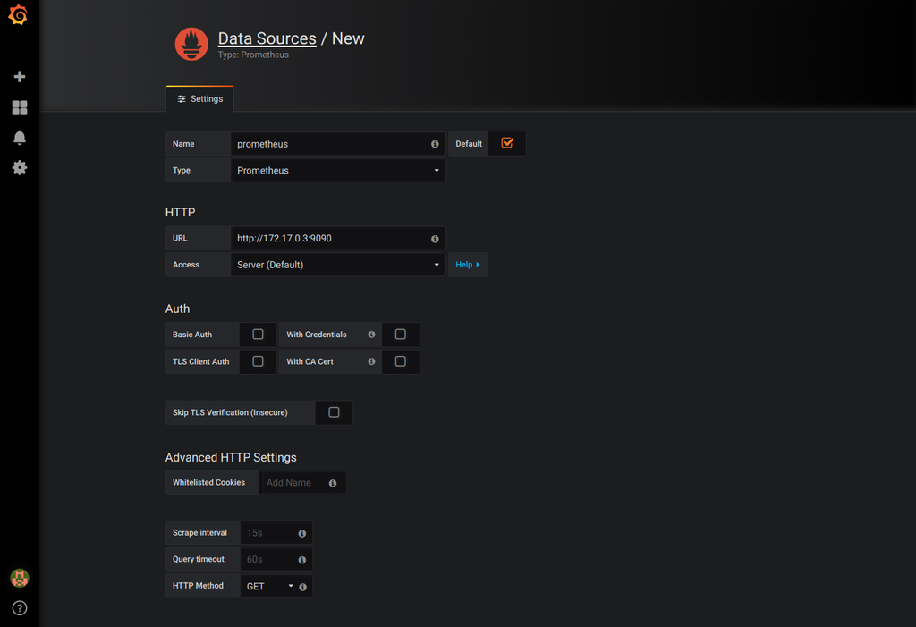
Task: Show info for Query timeout
Action: click(x=302, y=560)
